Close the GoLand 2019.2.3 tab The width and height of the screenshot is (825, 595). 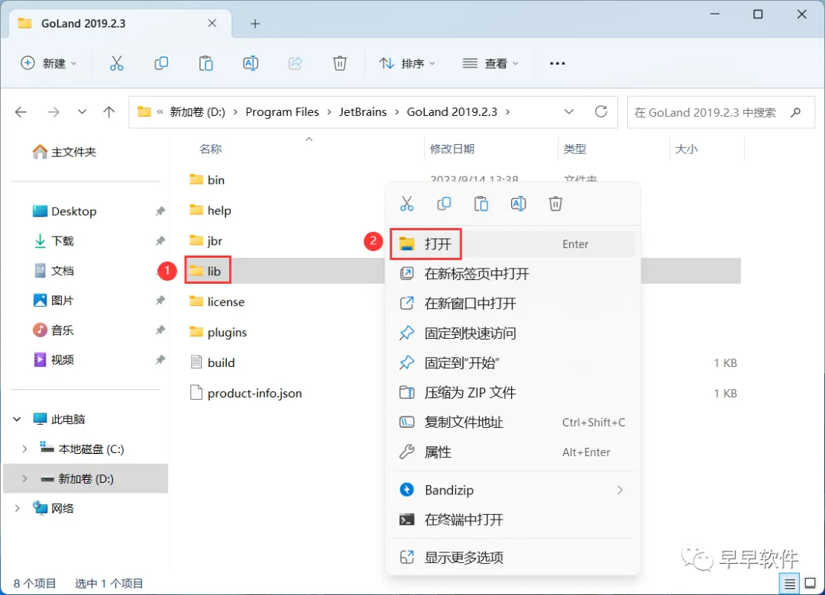[212, 23]
